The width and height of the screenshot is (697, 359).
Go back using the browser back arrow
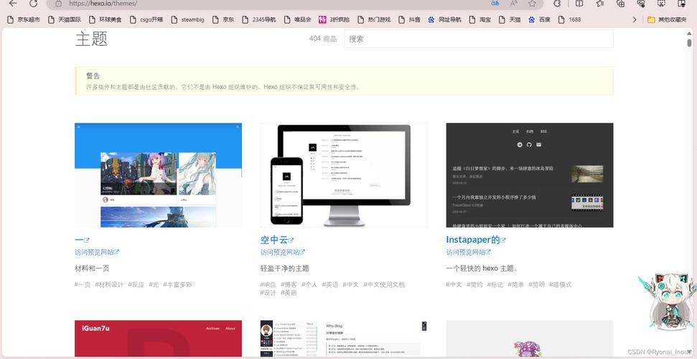[x=12, y=3]
